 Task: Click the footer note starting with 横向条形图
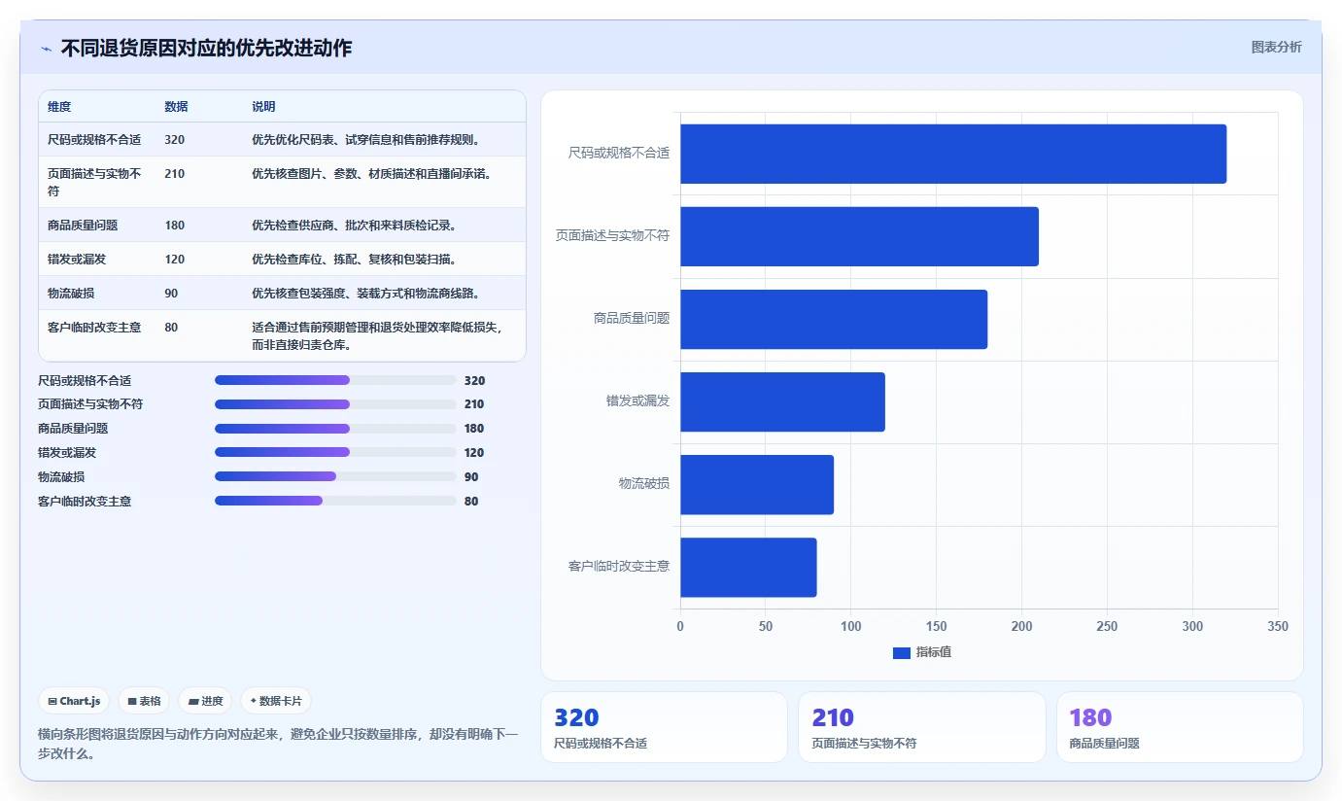(278, 744)
